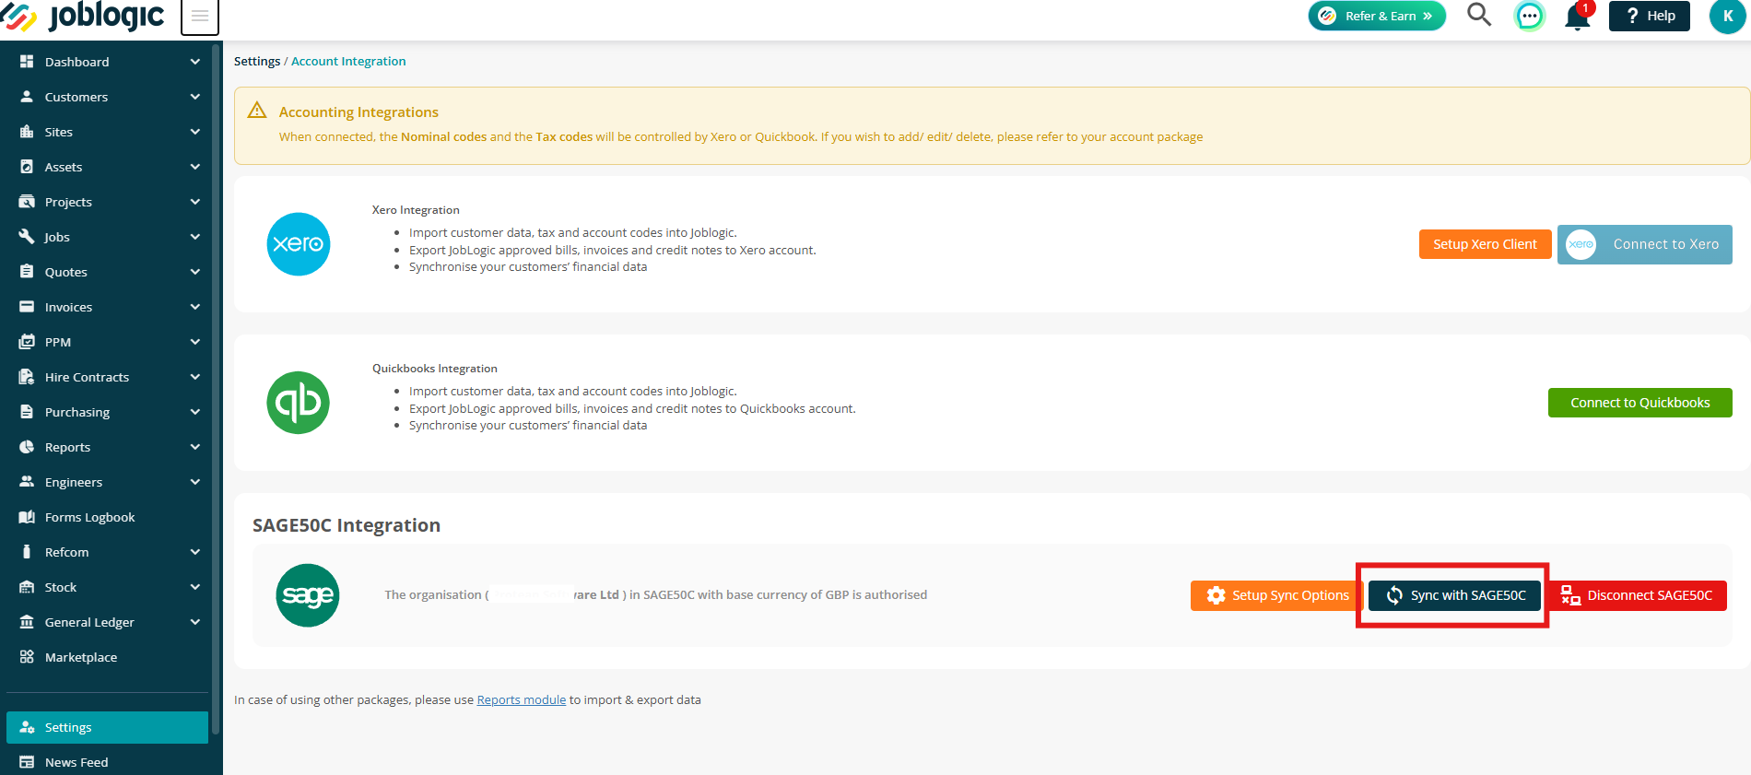The height and width of the screenshot is (775, 1751).
Task: Click the Jobs wrench icon
Action: (27, 237)
